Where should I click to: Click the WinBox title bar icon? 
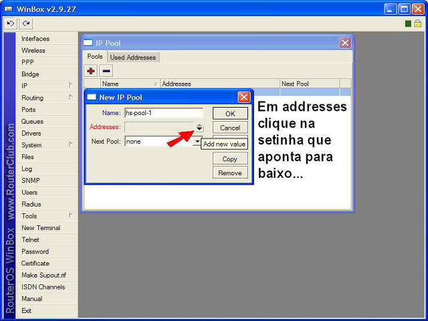coord(8,9)
